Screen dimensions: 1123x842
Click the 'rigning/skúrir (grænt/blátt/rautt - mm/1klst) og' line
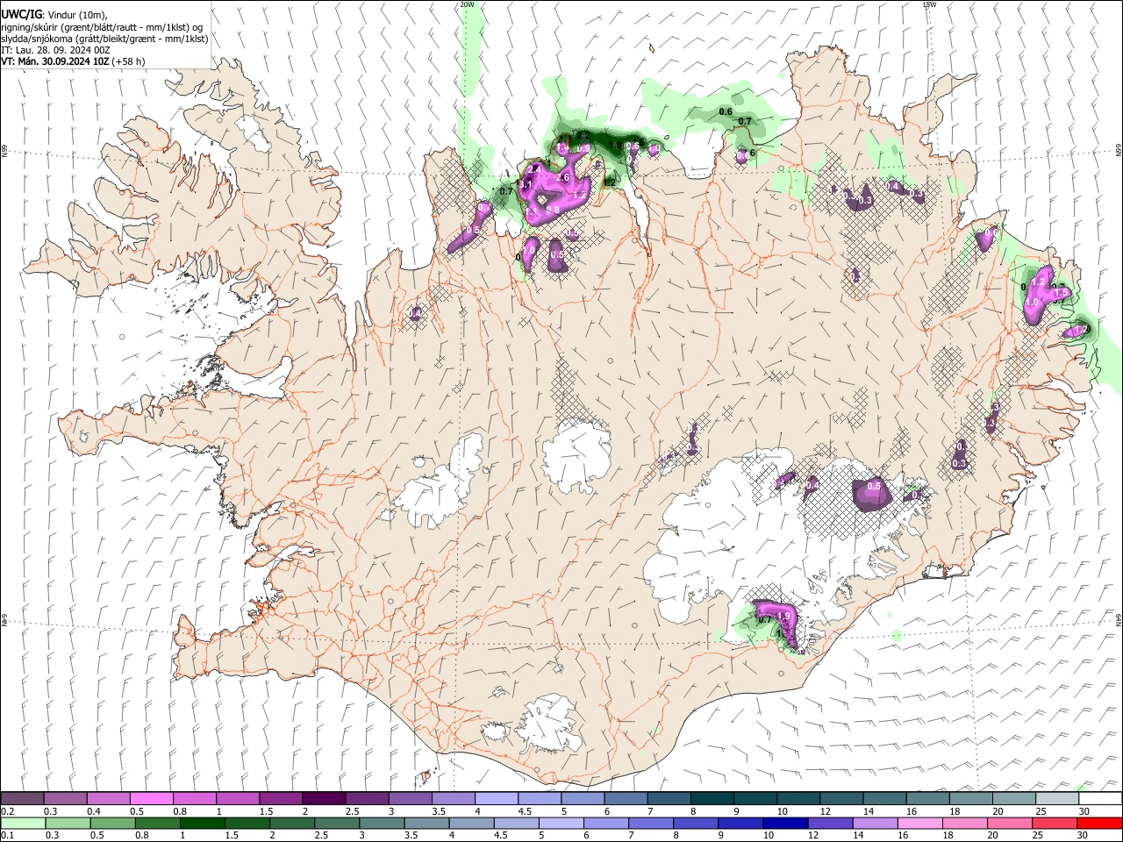click(103, 27)
